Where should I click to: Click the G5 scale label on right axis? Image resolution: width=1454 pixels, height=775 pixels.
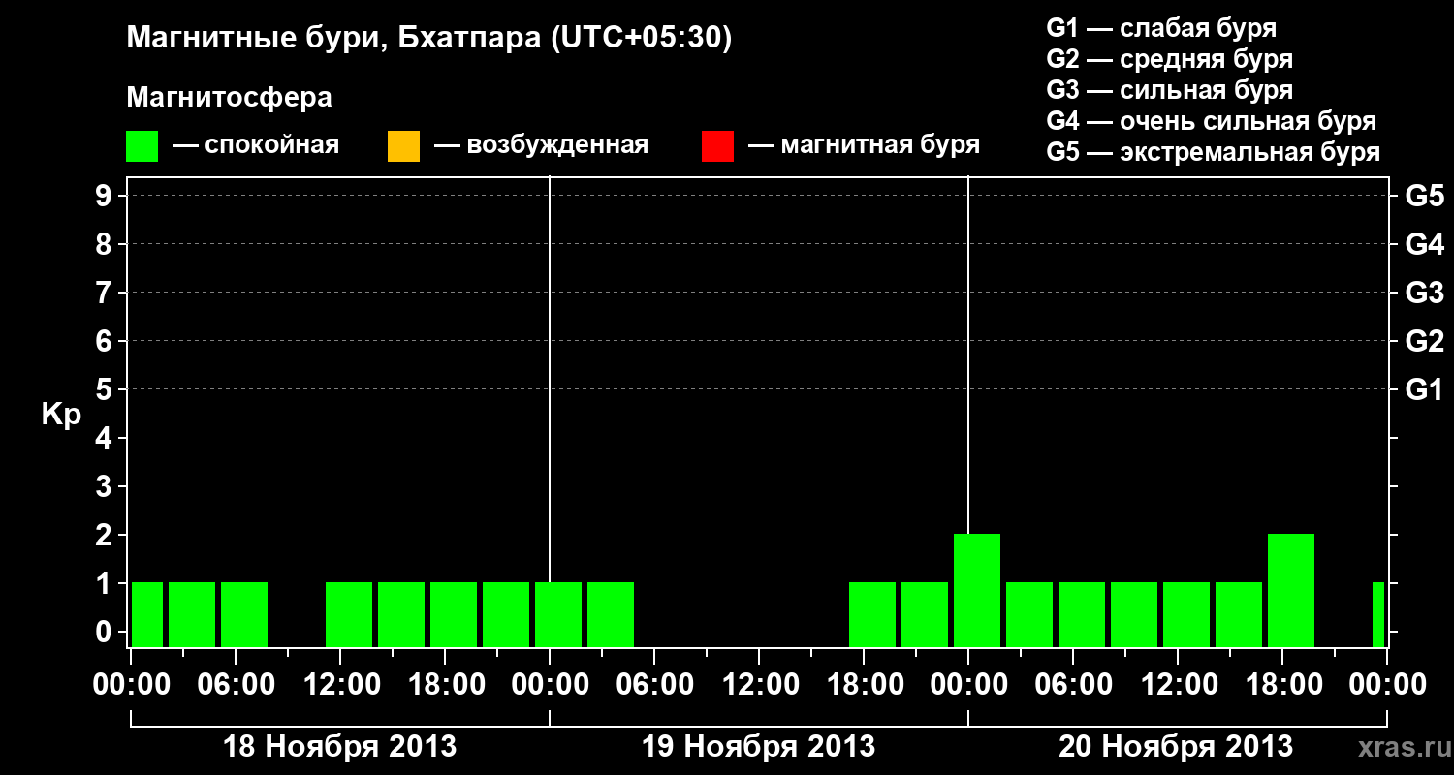[1425, 196]
